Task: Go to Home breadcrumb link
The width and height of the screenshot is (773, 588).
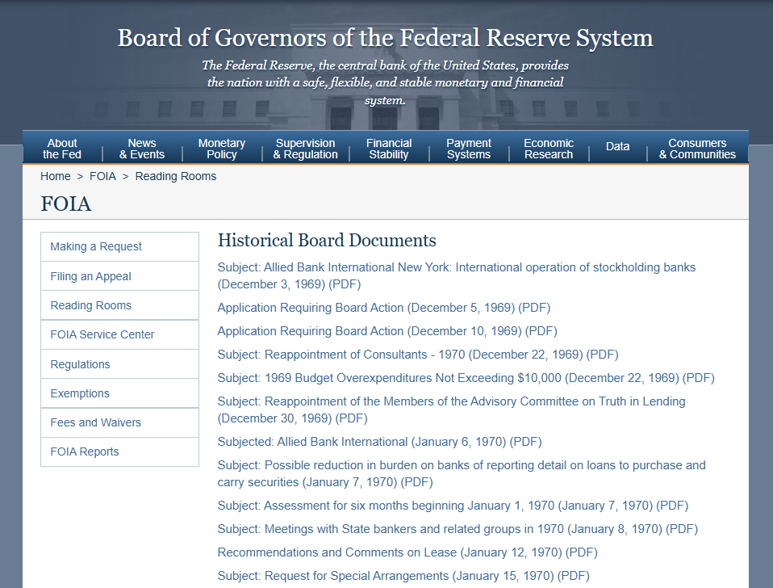Action: pyautogui.click(x=55, y=176)
